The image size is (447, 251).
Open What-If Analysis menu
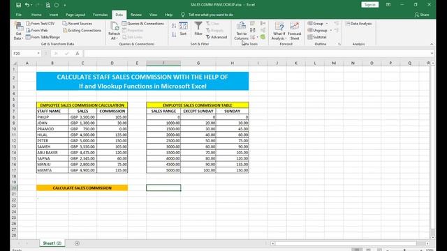pos(279,31)
